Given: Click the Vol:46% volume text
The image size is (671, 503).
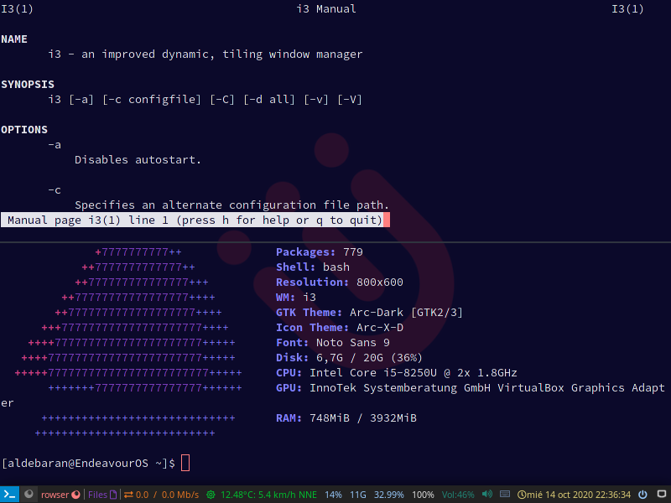Looking at the screenshot, I should (458, 495).
